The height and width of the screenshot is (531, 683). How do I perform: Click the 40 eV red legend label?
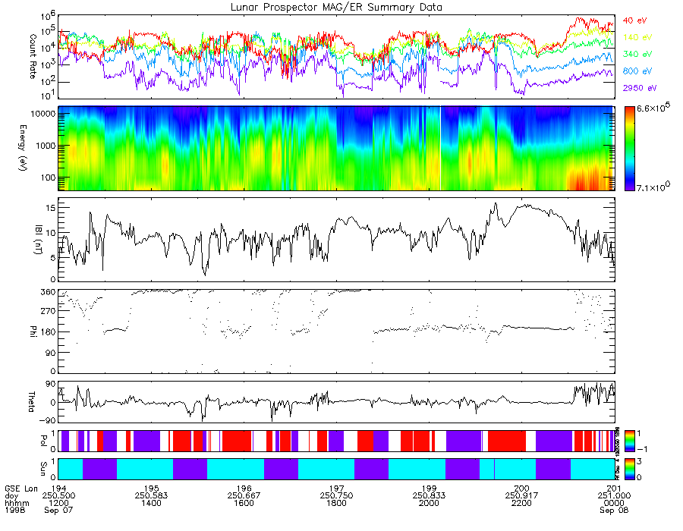coord(634,20)
